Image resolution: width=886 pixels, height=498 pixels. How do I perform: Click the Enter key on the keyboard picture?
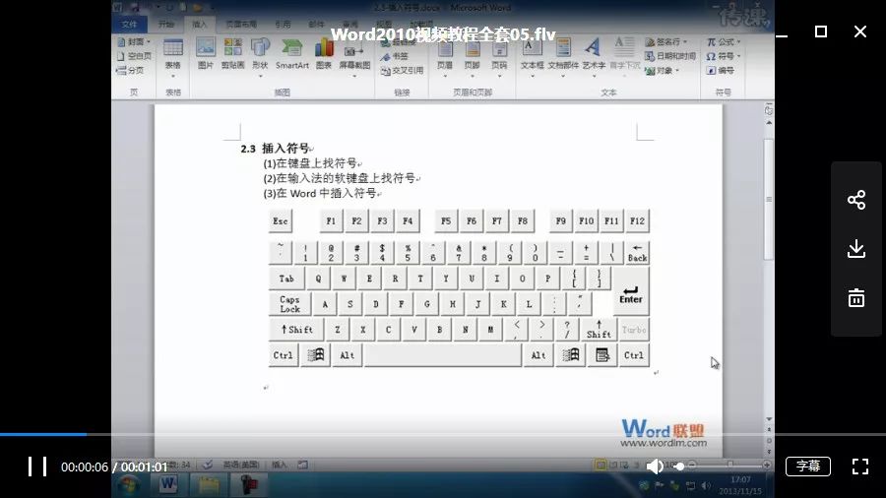pos(631,291)
